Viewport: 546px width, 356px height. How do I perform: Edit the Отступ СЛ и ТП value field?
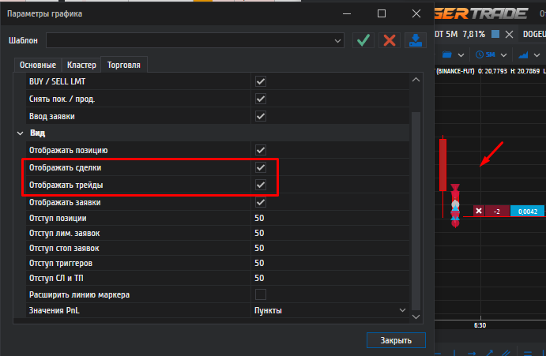330,278
